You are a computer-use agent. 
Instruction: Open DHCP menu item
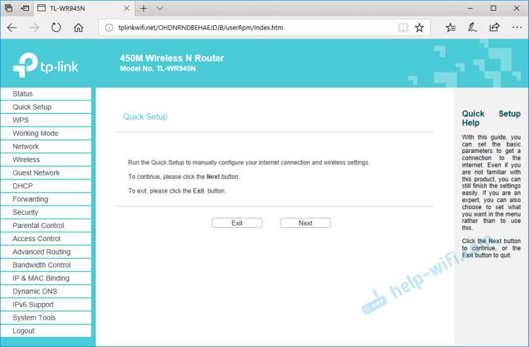coord(46,186)
